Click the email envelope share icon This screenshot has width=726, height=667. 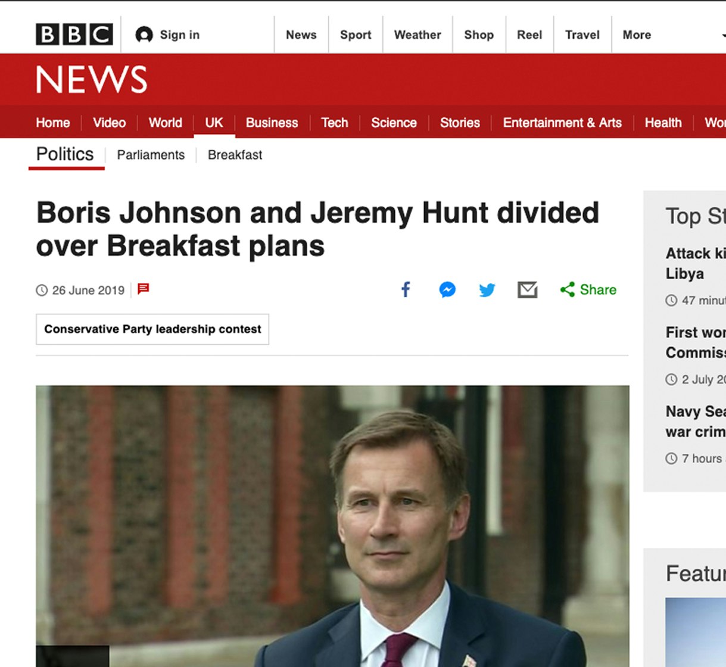[527, 290]
